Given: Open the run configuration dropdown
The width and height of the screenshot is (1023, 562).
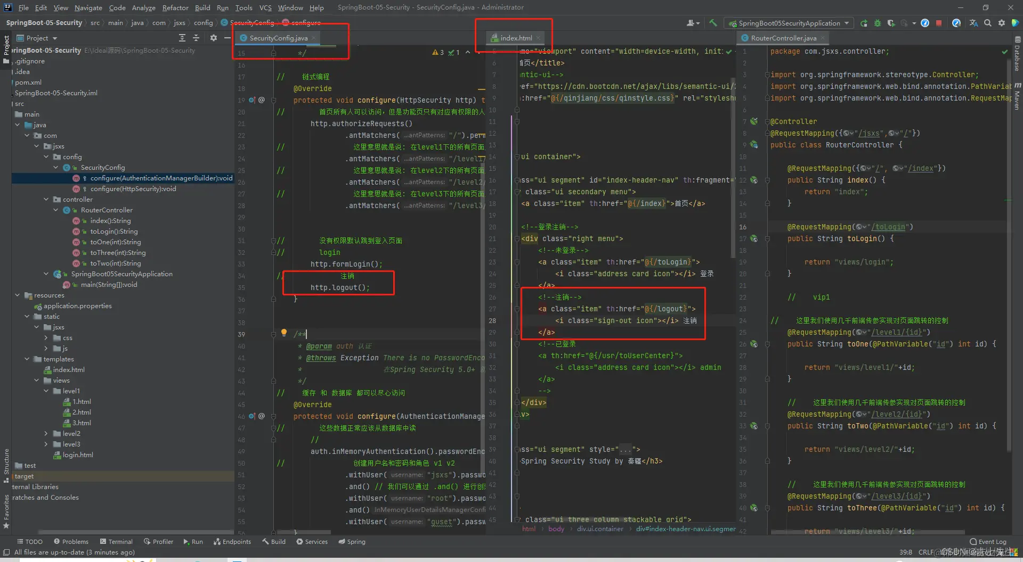Looking at the screenshot, I should 789,23.
